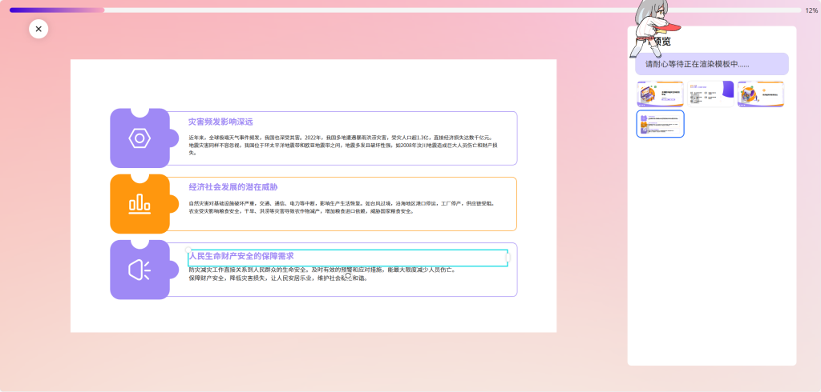821x392 pixels.
Task: Open the second slide thumbnail with table of contents
Action: coord(710,94)
